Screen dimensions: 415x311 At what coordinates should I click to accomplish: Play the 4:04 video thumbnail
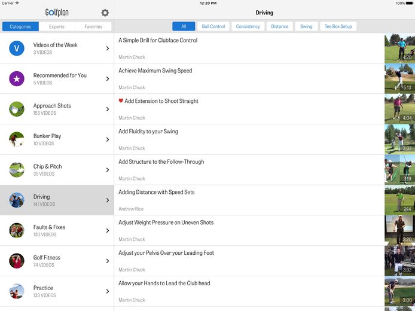[399, 109]
